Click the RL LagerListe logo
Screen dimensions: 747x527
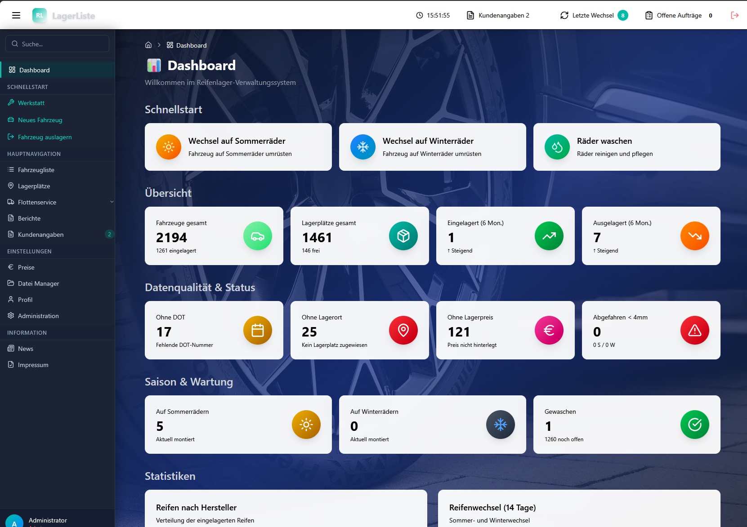pyautogui.click(x=64, y=16)
